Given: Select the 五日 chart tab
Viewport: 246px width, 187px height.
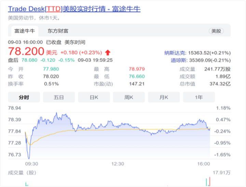Looking at the screenshot, I should click(59, 97).
